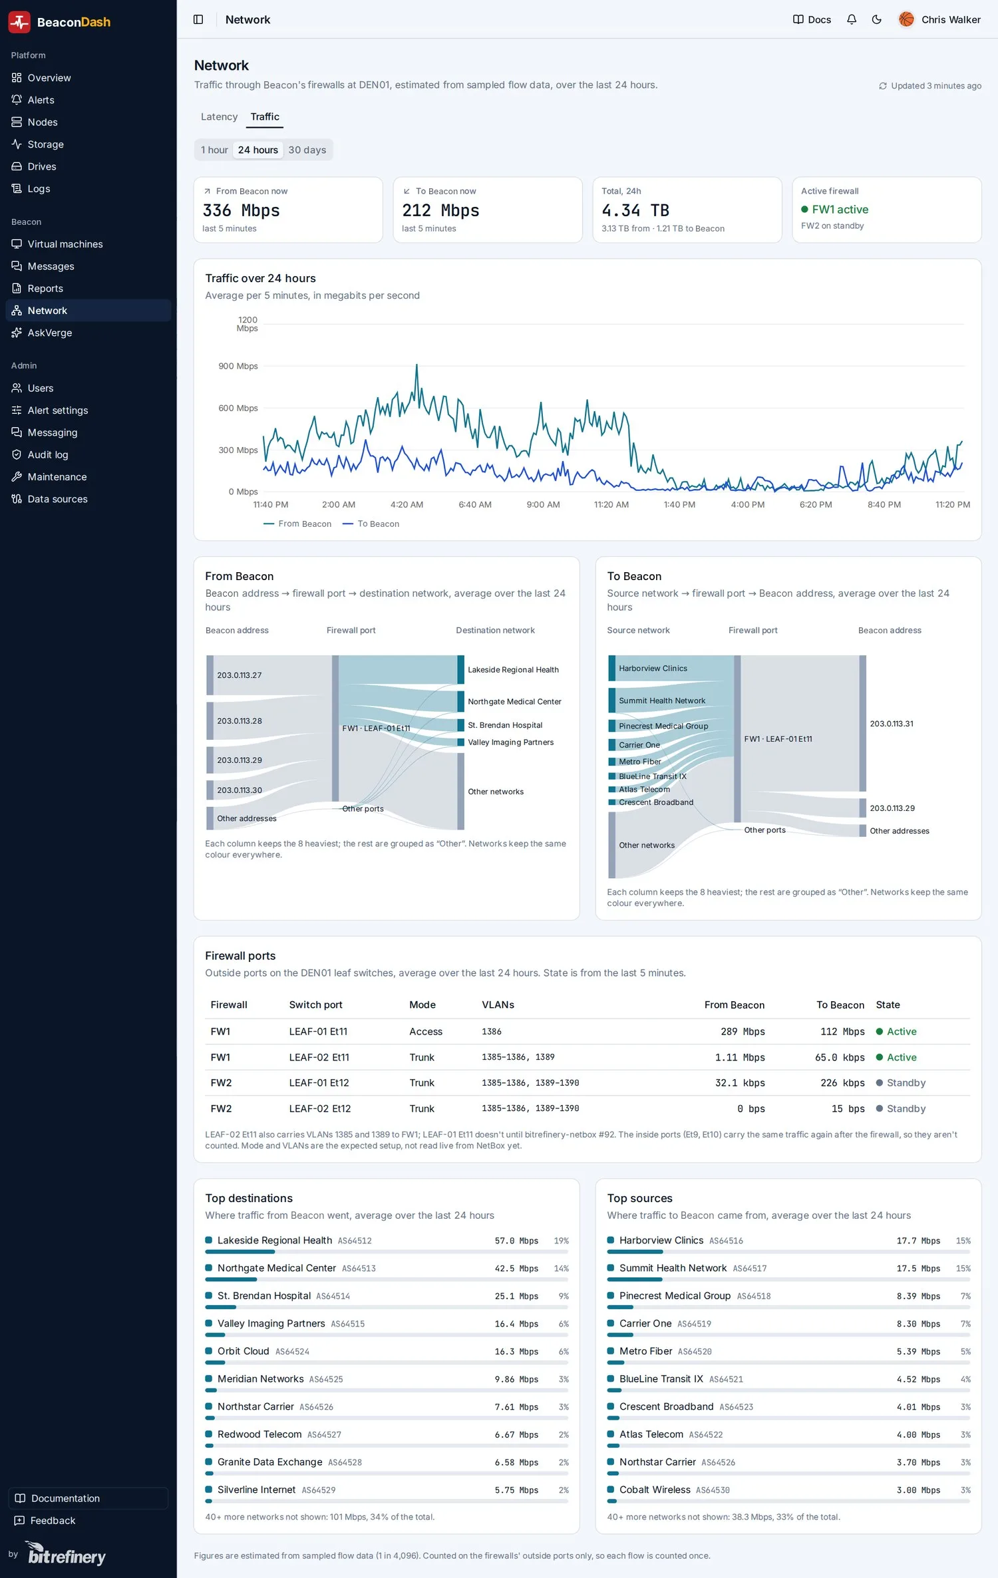Open the bitrefinery logo link
The height and width of the screenshot is (1578, 998).
[67, 1554]
